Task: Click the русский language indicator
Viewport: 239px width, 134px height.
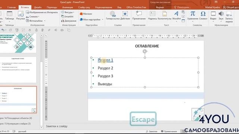Action: tap(22, 131)
